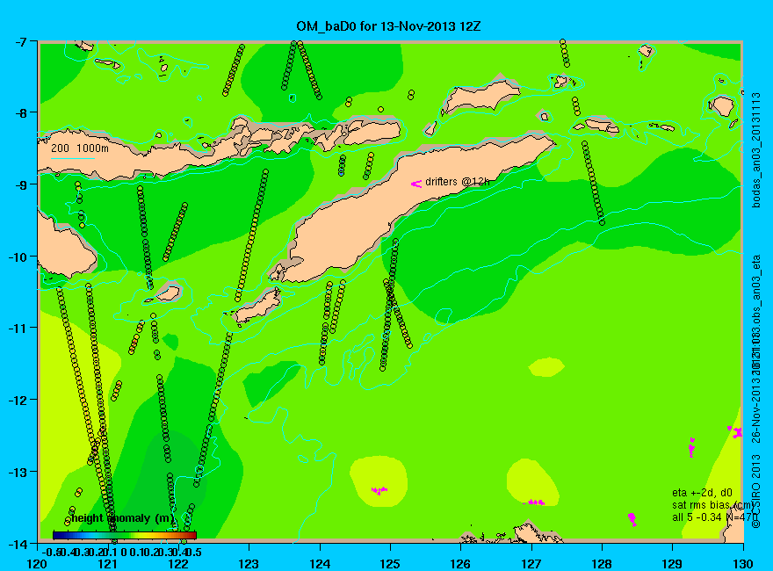Click the longitude tick label "127"
Screen dimensions: 773x571
point(531,563)
